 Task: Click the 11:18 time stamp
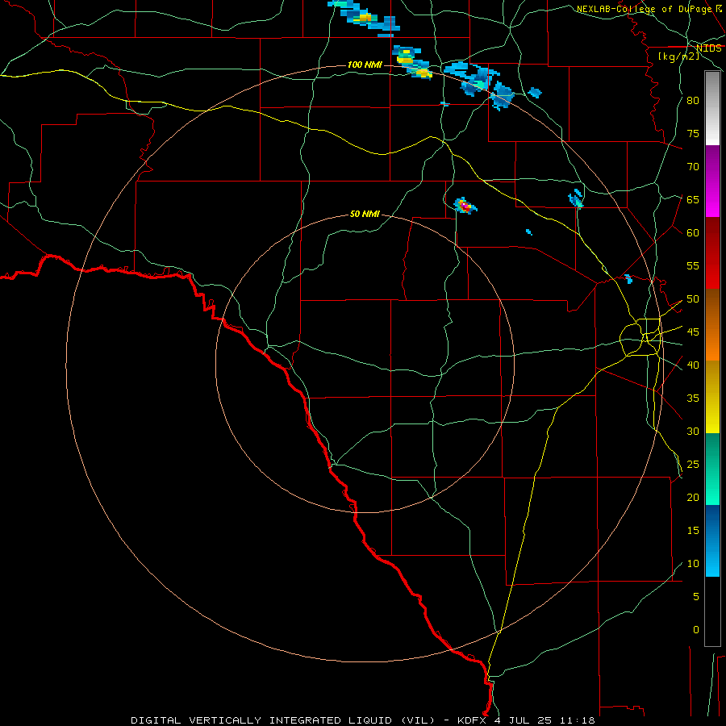click(x=577, y=720)
